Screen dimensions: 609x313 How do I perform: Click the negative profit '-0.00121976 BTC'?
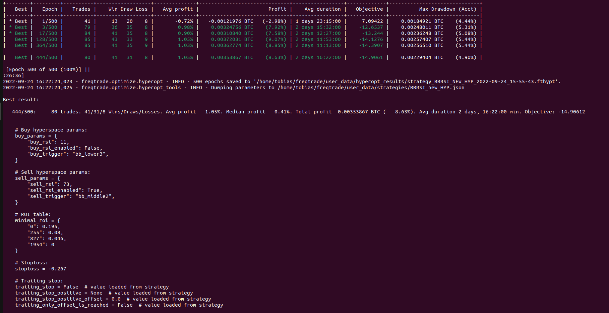point(231,21)
